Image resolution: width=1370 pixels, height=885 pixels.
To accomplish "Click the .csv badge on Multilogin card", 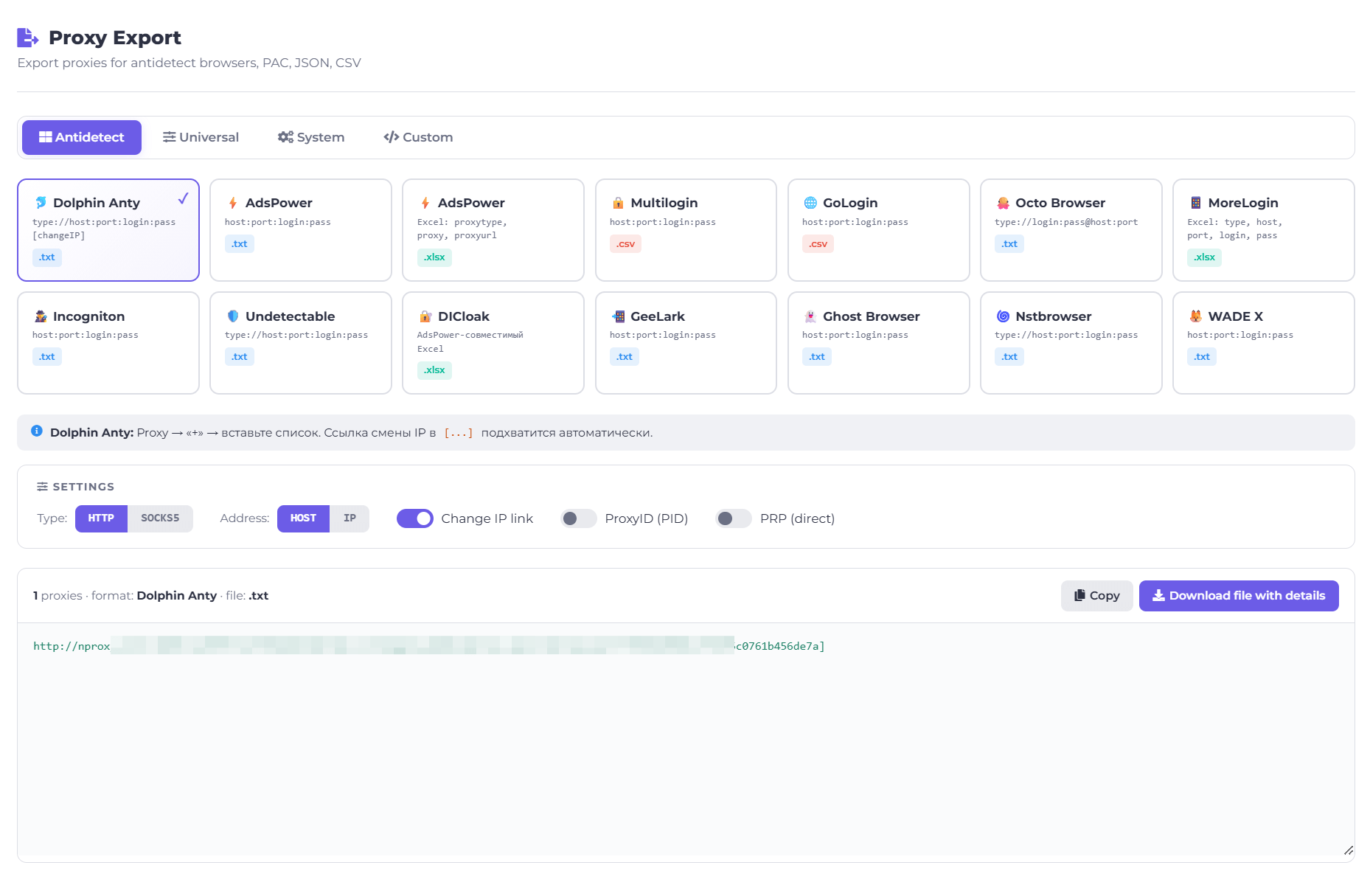I will pos(625,244).
